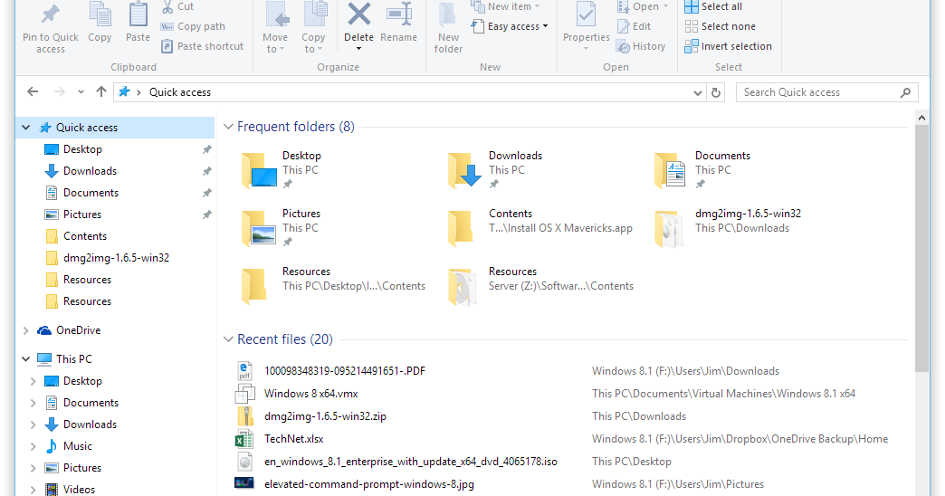Click Pin to Quick access icon
945x496 pixels.
(51, 15)
